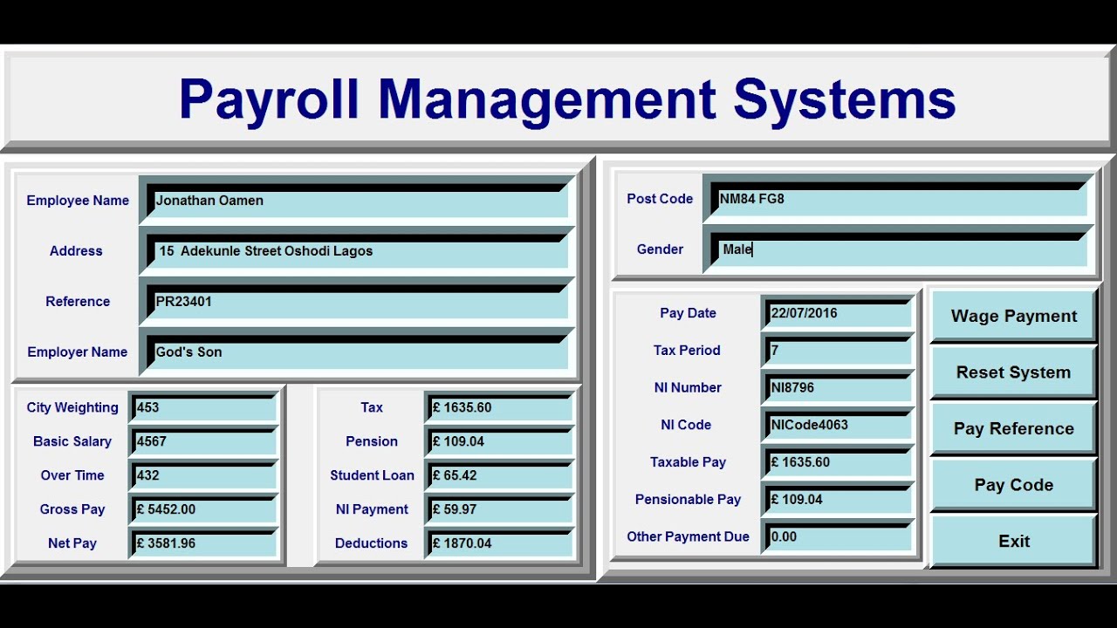The image size is (1117, 628).
Task: Click the Tax Period field
Action: coord(838,351)
